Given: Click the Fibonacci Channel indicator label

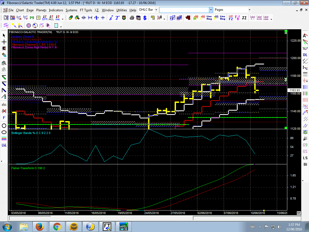Looking at the screenshot, I should click(x=34, y=45).
